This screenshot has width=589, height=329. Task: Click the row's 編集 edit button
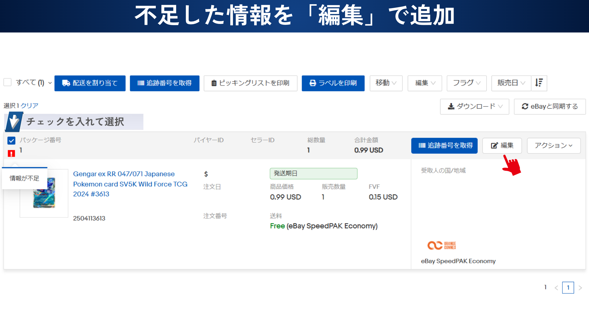(x=502, y=146)
